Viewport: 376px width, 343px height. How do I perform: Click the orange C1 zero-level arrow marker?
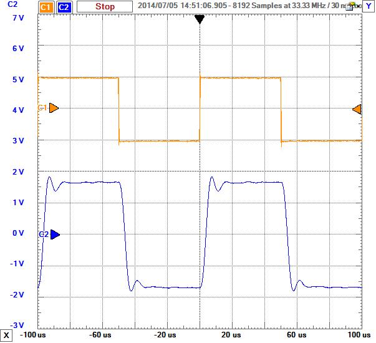pyautogui.click(x=54, y=108)
